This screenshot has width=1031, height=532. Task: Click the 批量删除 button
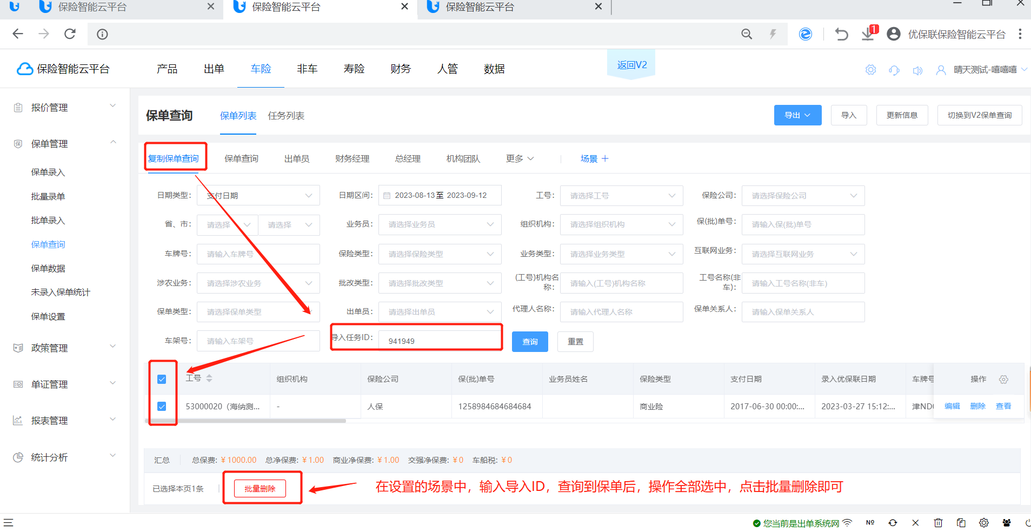point(260,488)
